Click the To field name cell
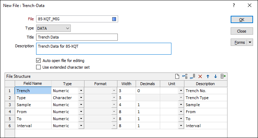This screenshot has height=138, width=258. (x=33, y=119)
